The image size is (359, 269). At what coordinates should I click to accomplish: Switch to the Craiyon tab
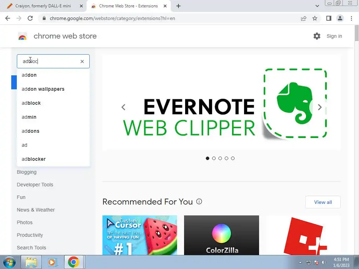pos(43,6)
